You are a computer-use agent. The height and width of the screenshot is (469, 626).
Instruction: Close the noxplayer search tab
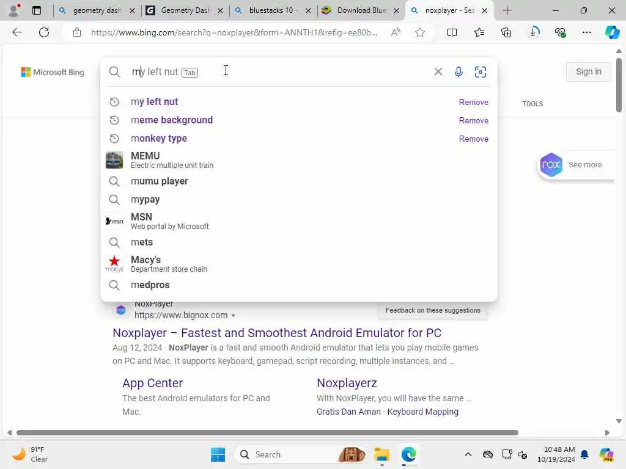484,11
